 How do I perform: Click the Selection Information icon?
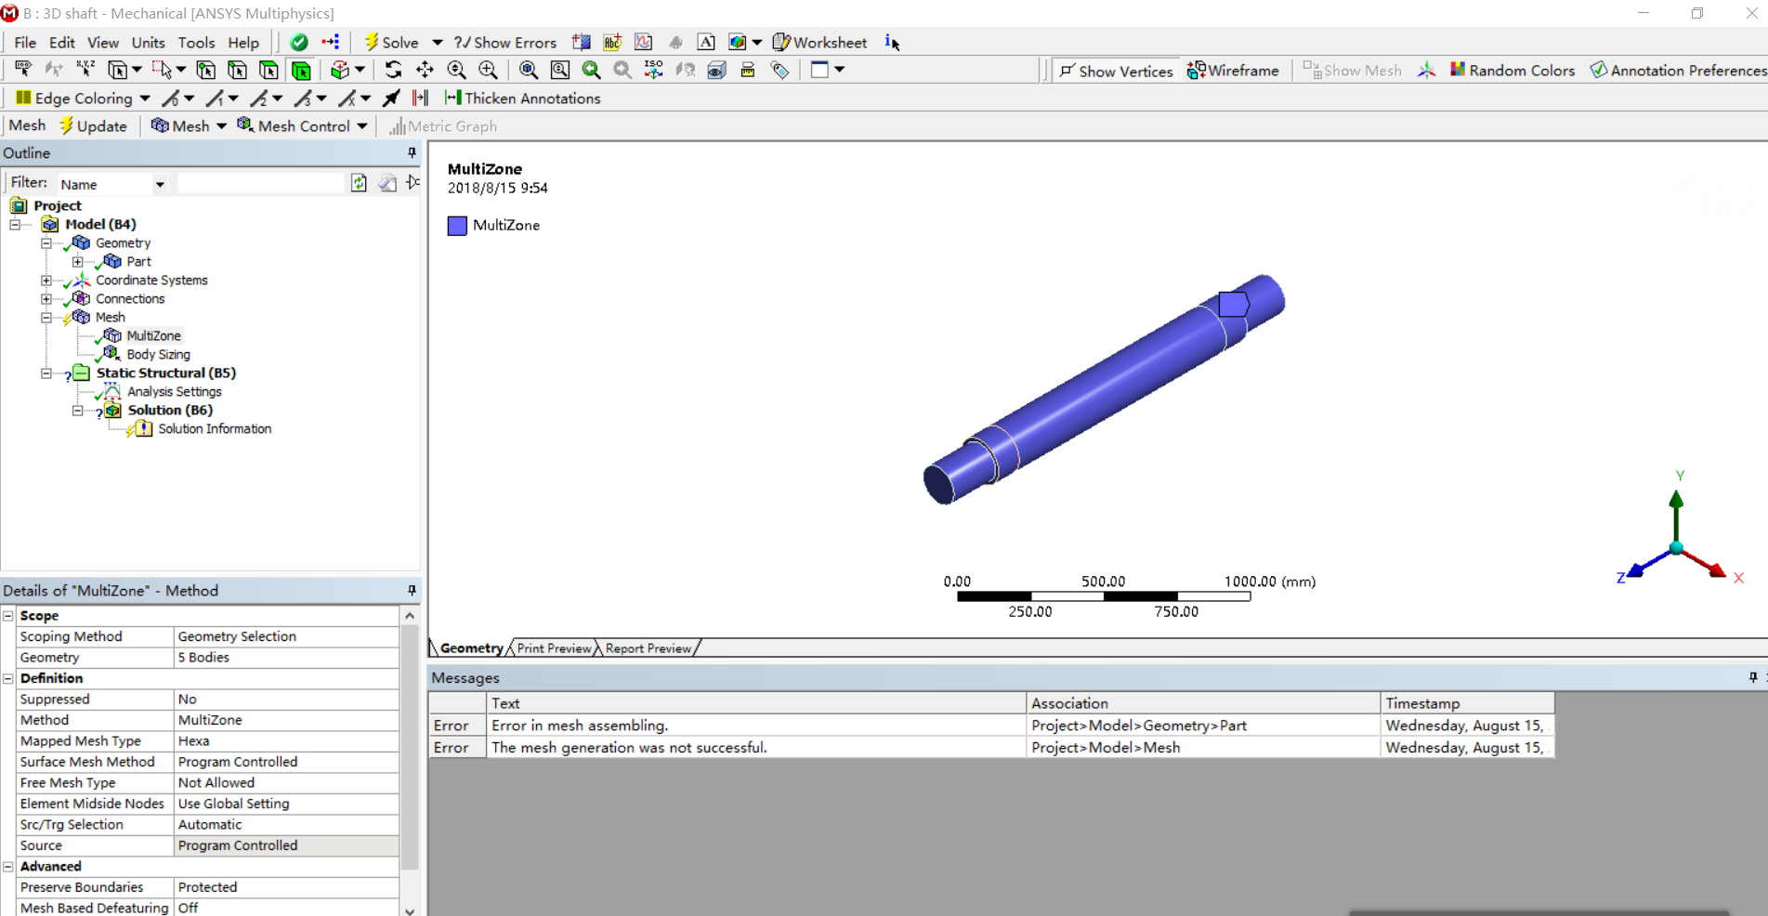892,42
